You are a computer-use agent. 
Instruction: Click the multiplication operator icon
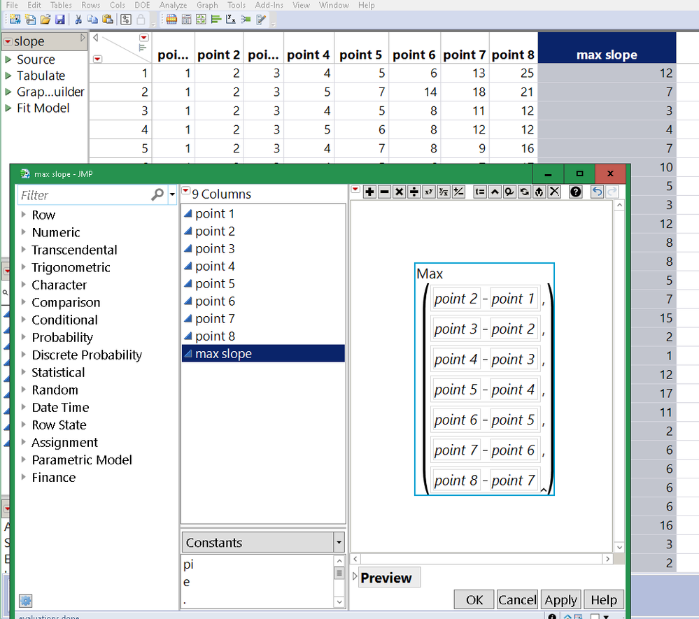(x=399, y=192)
